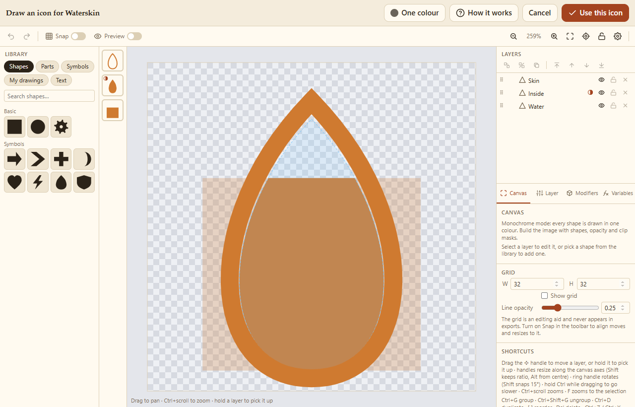Click the fit-to-screen frame icon

[570, 36]
